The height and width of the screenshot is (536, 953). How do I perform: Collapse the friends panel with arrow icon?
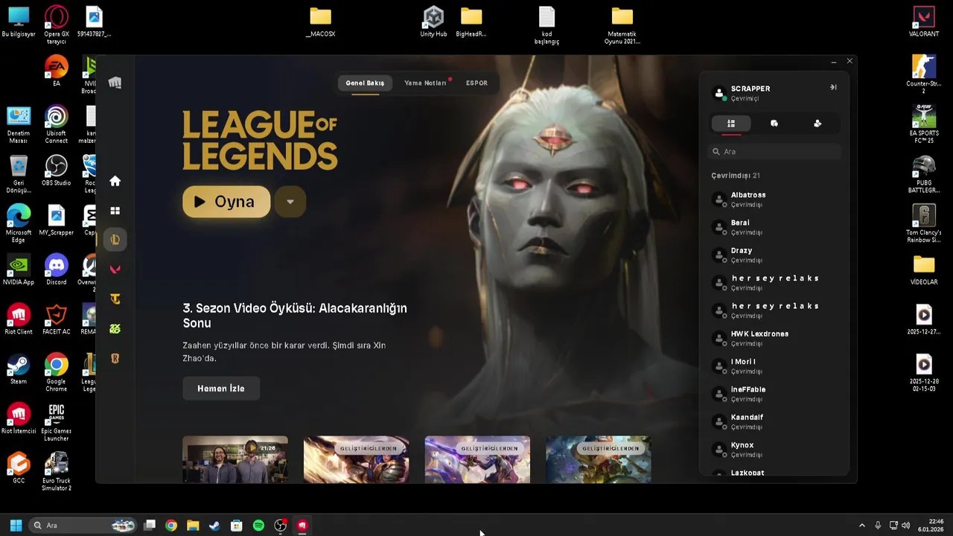tap(833, 87)
